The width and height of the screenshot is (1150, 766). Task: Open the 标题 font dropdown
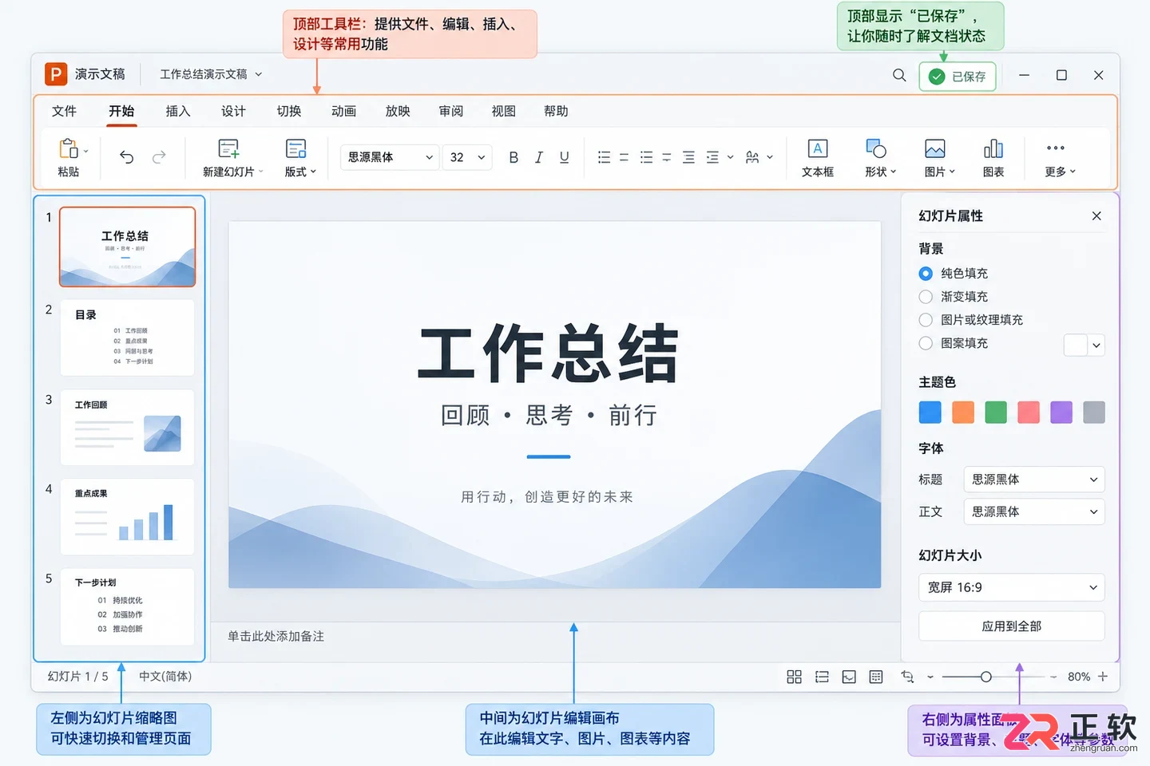[x=1034, y=480]
